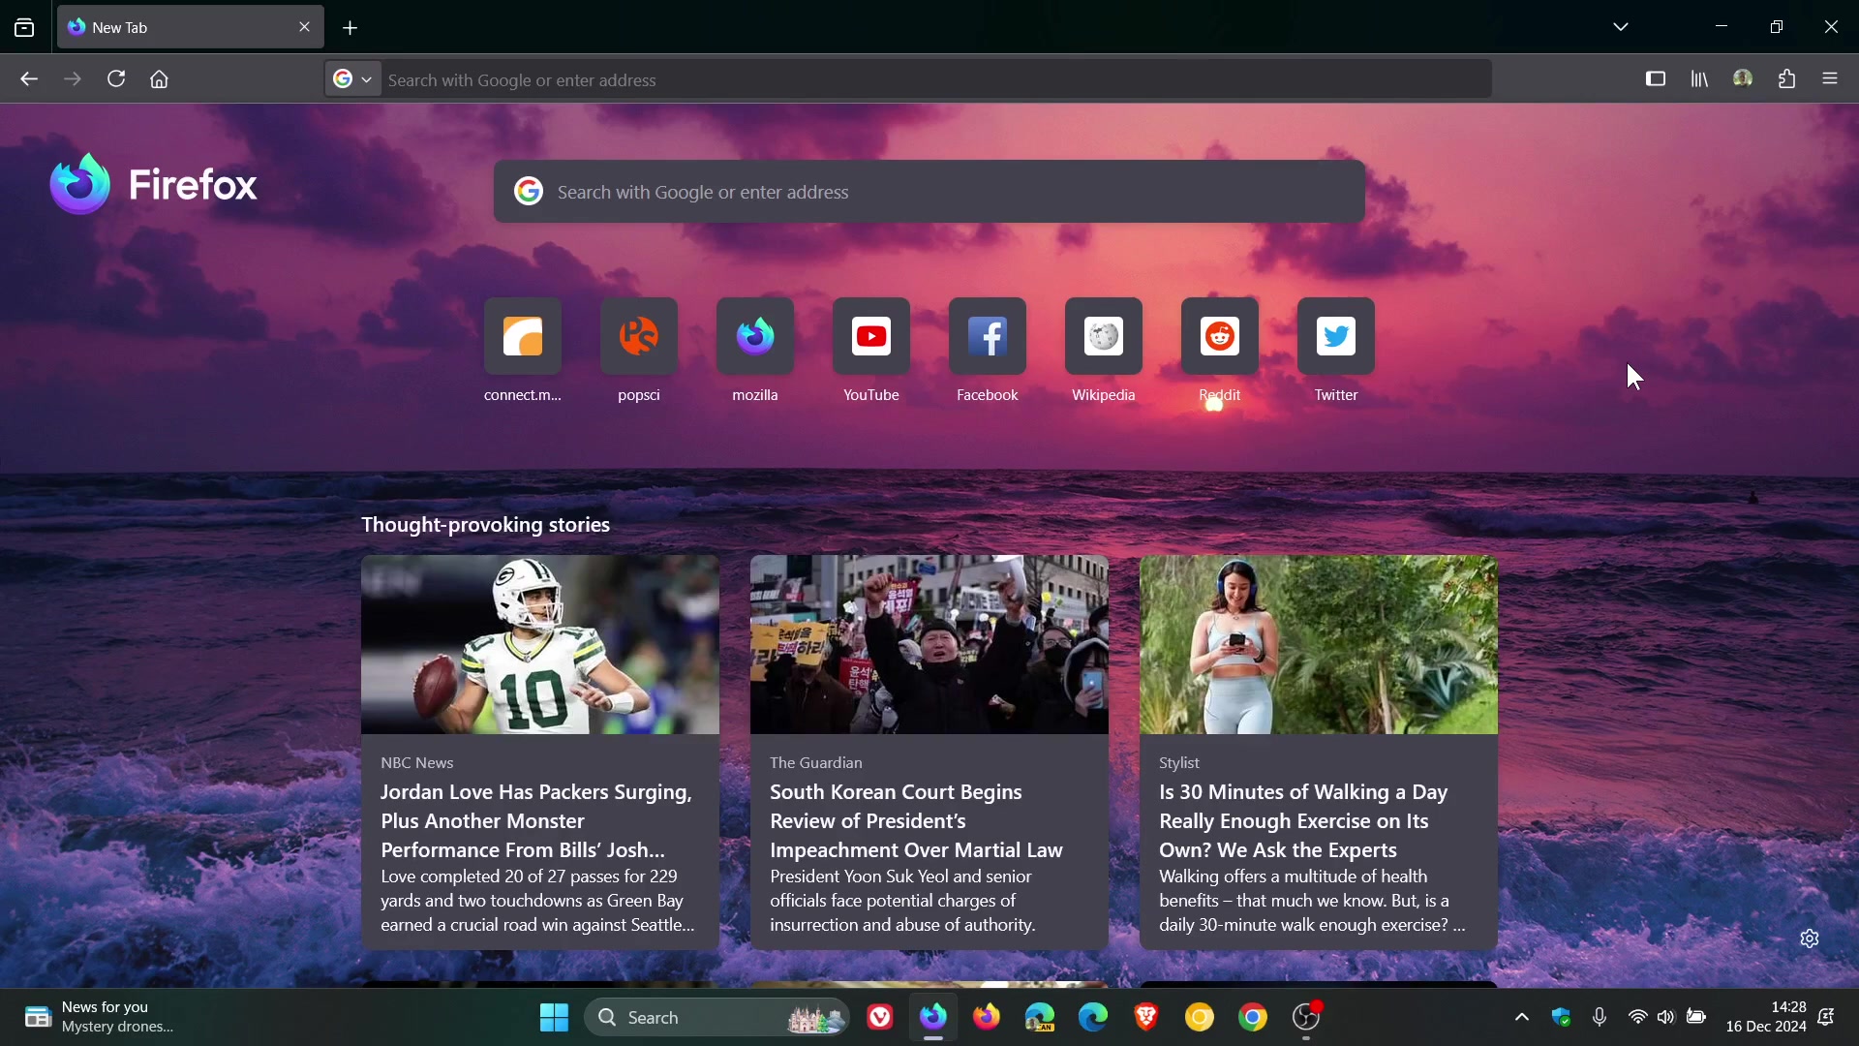Image resolution: width=1859 pixels, height=1046 pixels.
Task: Open the Library bookmarks icon
Action: 1700,79
